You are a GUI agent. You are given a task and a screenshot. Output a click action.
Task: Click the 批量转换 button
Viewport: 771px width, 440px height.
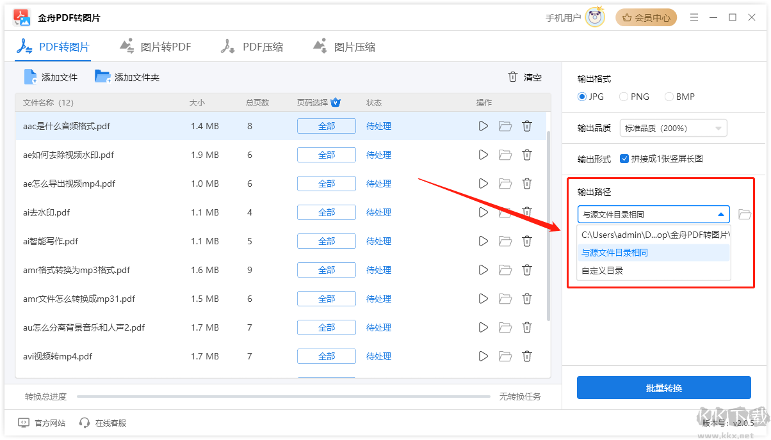tap(663, 388)
